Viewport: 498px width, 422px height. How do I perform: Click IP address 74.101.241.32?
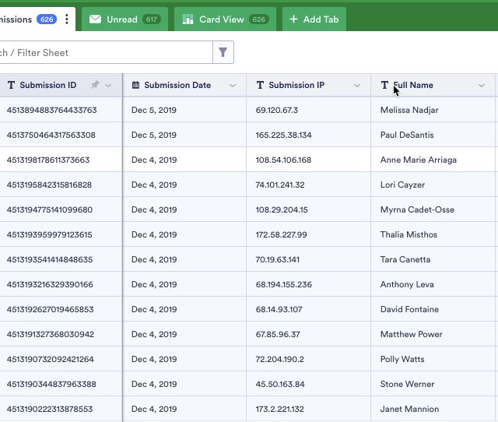pos(280,185)
